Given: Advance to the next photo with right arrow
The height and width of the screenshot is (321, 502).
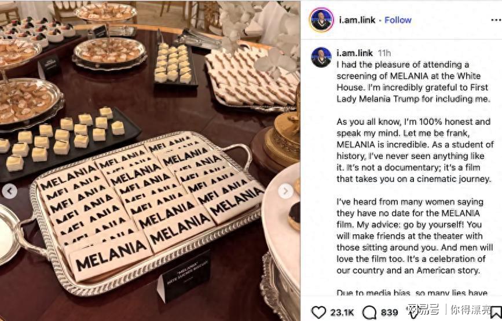Looking at the screenshot, I should pos(285,191).
